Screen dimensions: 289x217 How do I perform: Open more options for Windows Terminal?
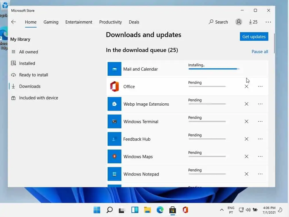[x=260, y=121]
